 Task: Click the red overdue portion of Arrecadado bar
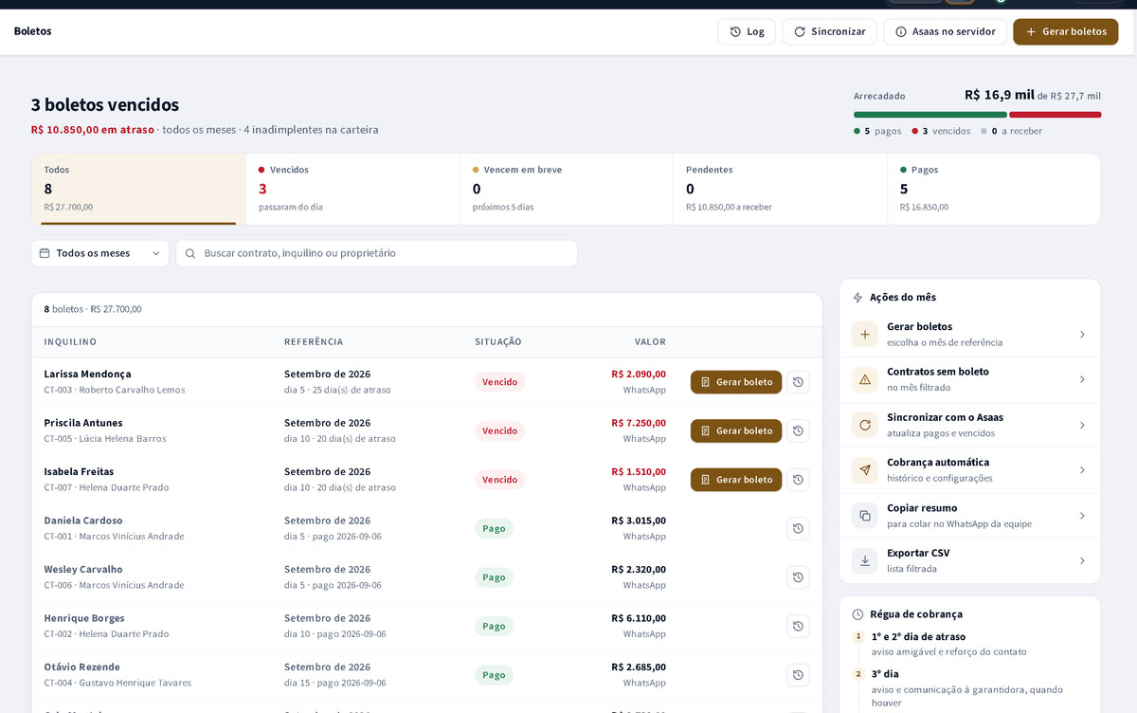[1056, 115]
